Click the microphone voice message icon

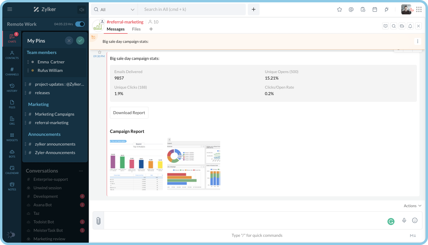point(404,220)
